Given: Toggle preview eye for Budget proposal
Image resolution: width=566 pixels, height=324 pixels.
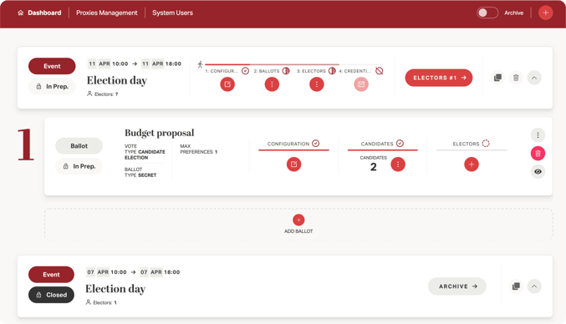Looking at the screenshot, I should pos(538,171).
